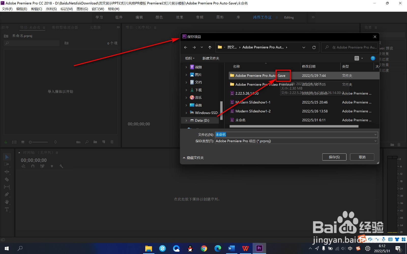Toggle Chinese IME indicator in system tray
407x254 pixels.
(350, 248)
